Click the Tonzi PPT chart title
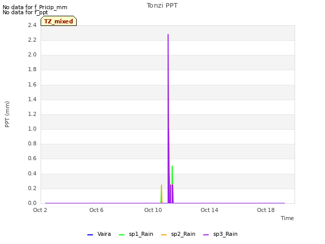The width and height of the screenshot is (325, 244). coord(162,6)
